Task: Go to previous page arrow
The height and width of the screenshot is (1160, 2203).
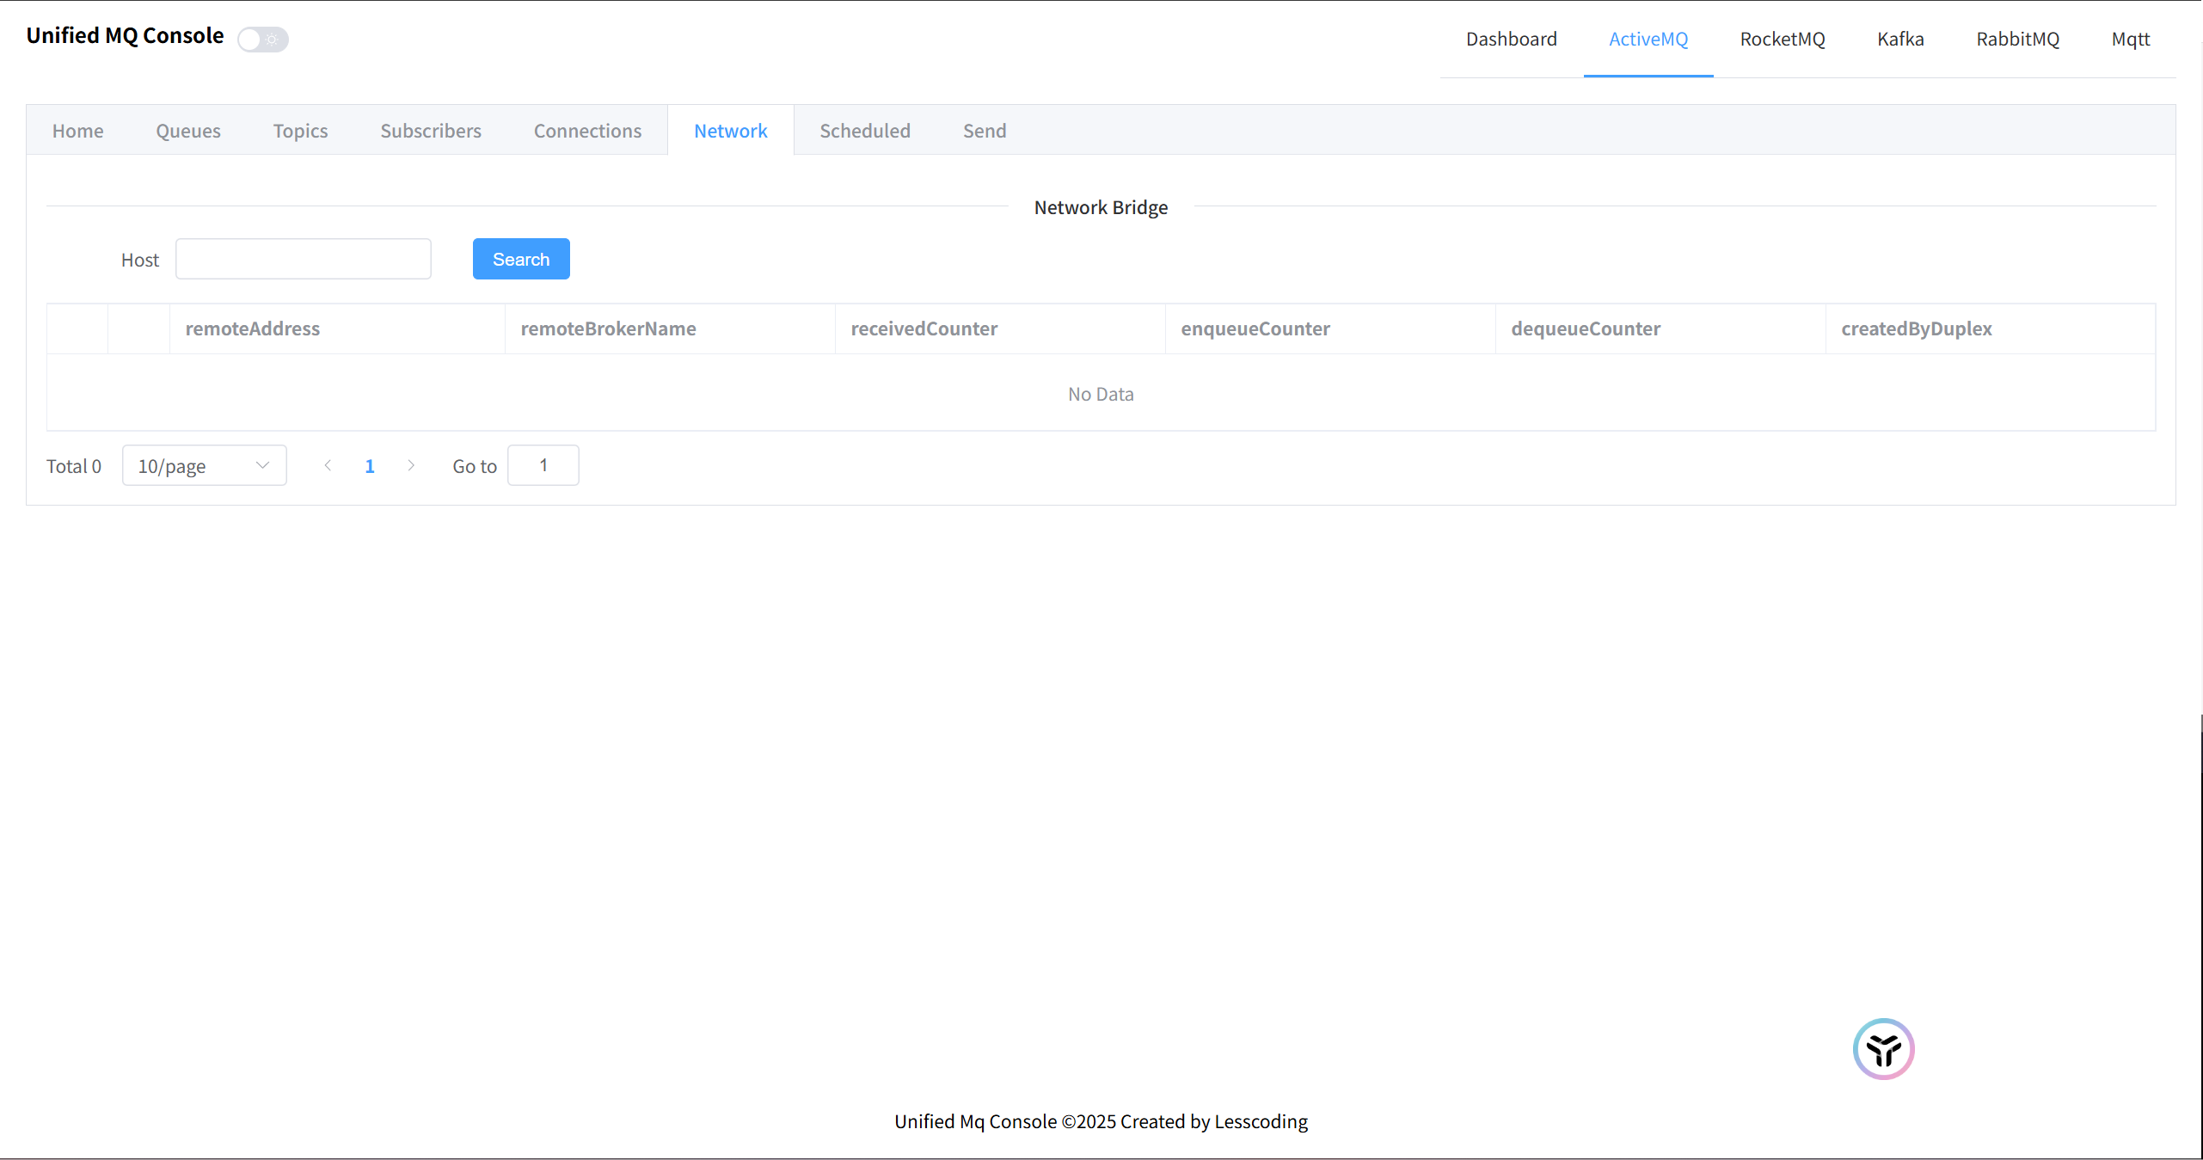Action: point(328,465)
